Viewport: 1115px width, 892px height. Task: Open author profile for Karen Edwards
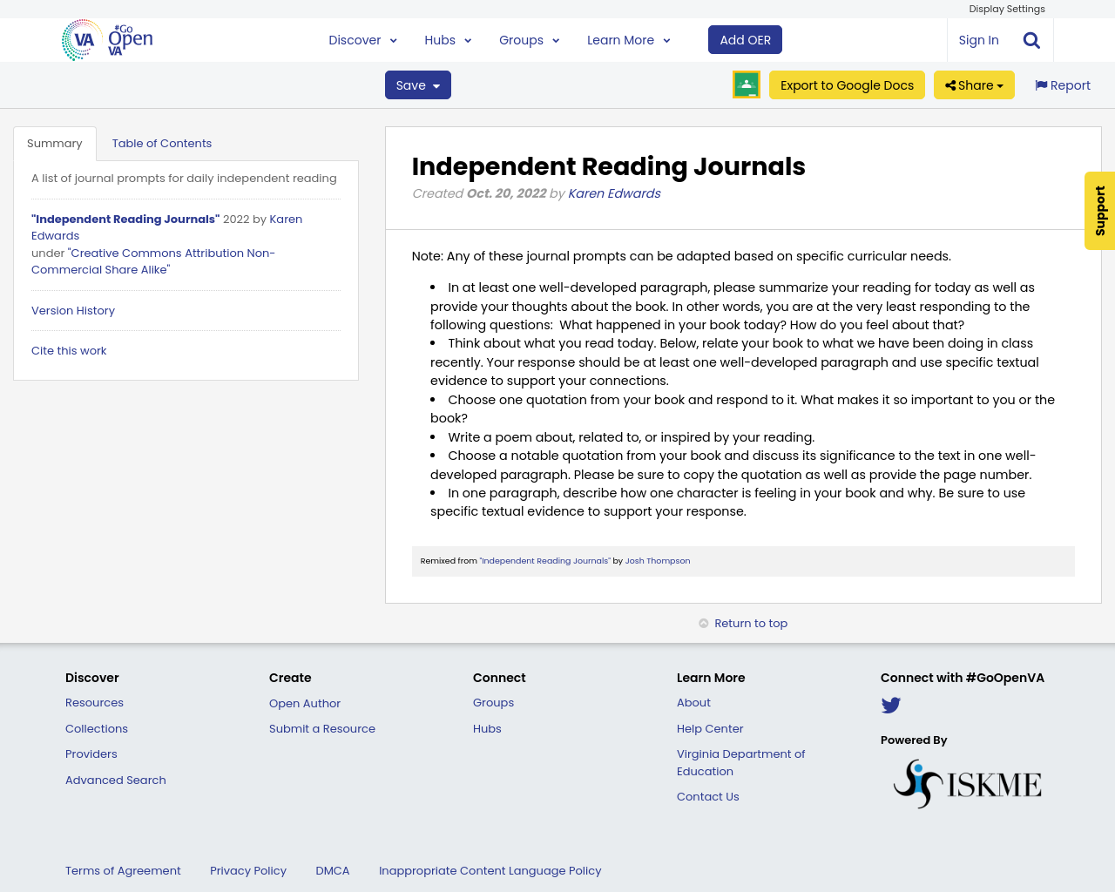614,193
